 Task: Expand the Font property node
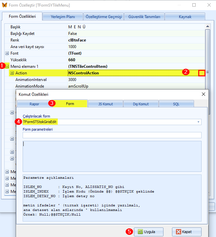click(x=7, y=53)
